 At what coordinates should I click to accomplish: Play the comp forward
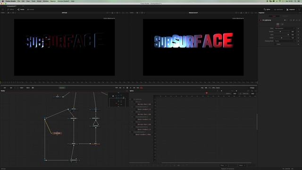tap(131, 88)
